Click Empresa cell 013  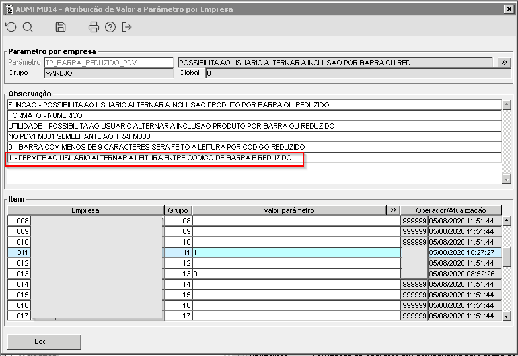18,274
